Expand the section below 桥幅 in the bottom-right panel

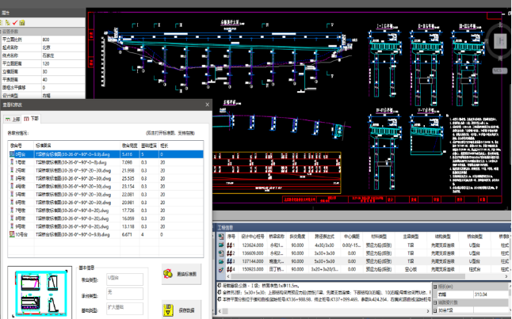[435, 302]
